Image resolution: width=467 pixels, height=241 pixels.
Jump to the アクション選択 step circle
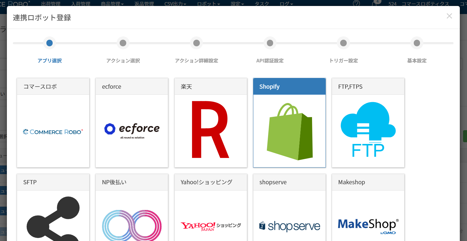123,43
